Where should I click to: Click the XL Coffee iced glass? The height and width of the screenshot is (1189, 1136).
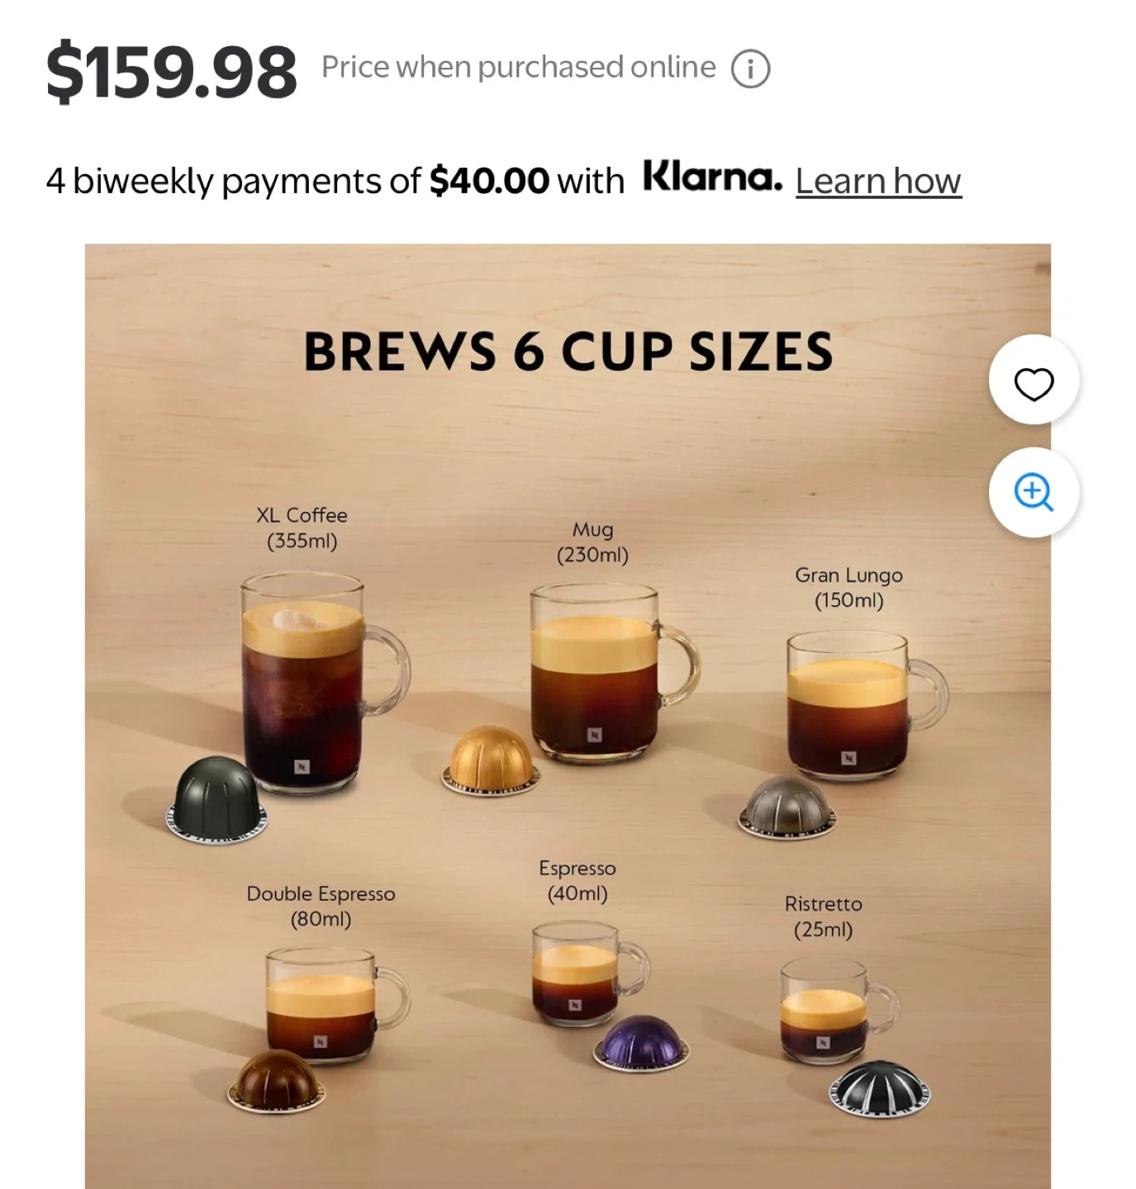click(x=303, y=685)
